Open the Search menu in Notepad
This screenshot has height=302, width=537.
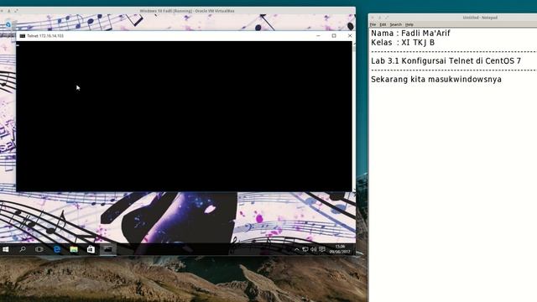[x=395, y=24]
